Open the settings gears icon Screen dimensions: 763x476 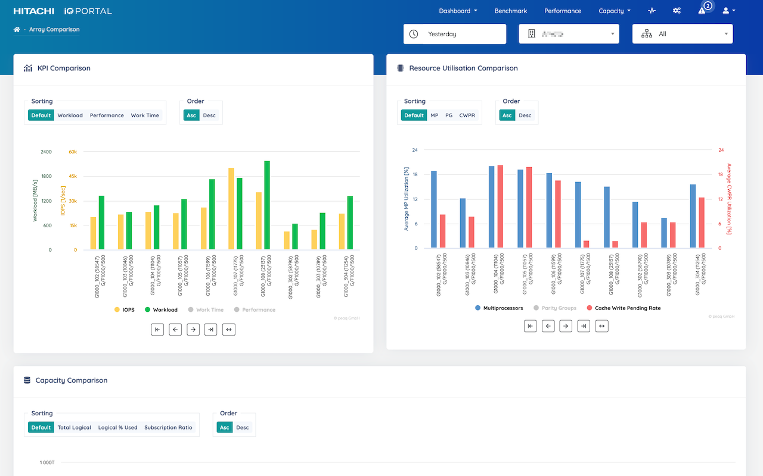677,11
